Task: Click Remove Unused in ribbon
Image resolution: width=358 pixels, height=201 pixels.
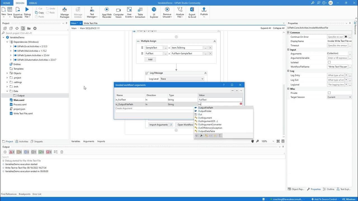Action: pyautogui.click(x=167, y=13)
